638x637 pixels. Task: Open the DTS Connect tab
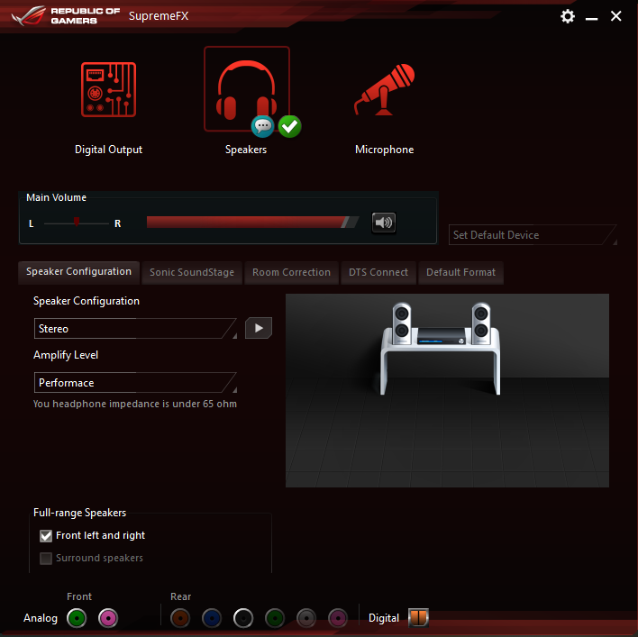point(378,272)
